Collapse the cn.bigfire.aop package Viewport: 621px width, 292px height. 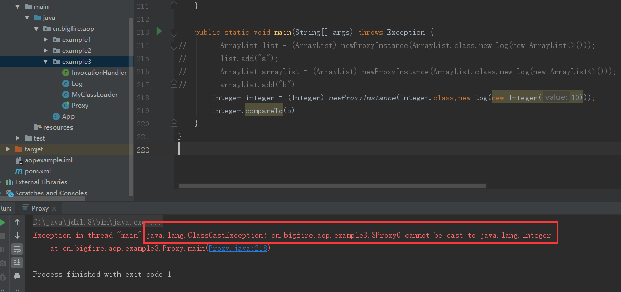coord(37,29)
